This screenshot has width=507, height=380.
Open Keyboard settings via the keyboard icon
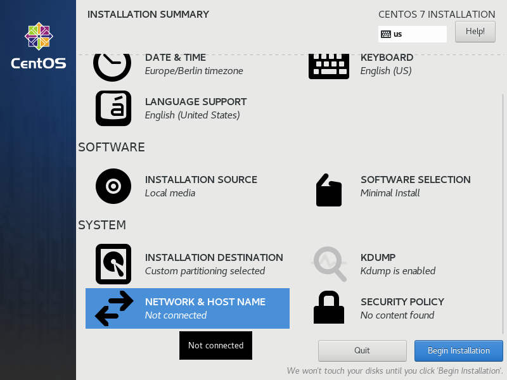click(x=328, y=65)
